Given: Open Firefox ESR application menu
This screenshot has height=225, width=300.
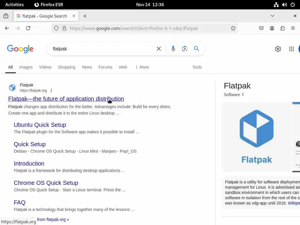Looking at the screenshot, I should [49, 5].
